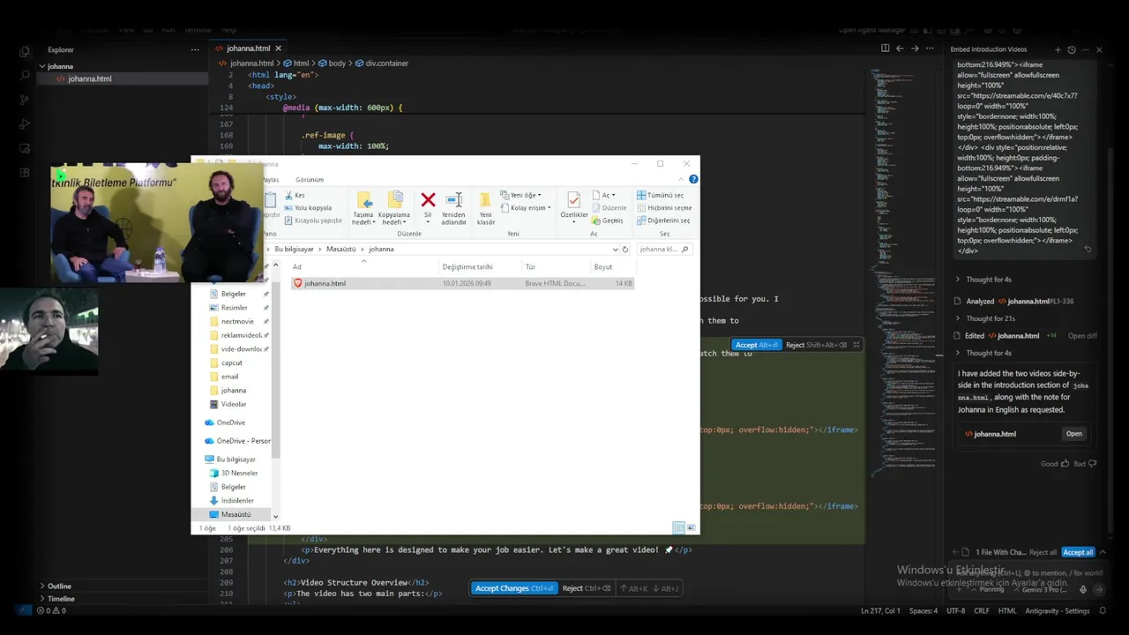The width and height of the screenshot is (1129, 635).
Task: Click Reject button in bottom bar
Action: pos(586,588)
